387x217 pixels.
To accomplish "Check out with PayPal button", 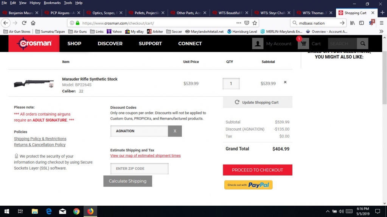I will tap(248, 185).
